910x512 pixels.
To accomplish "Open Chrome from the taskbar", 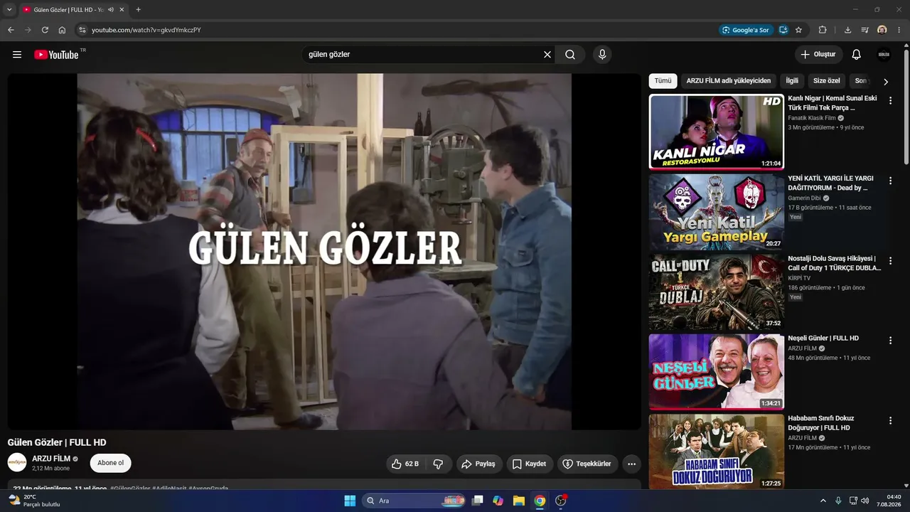I will point(540,501).
